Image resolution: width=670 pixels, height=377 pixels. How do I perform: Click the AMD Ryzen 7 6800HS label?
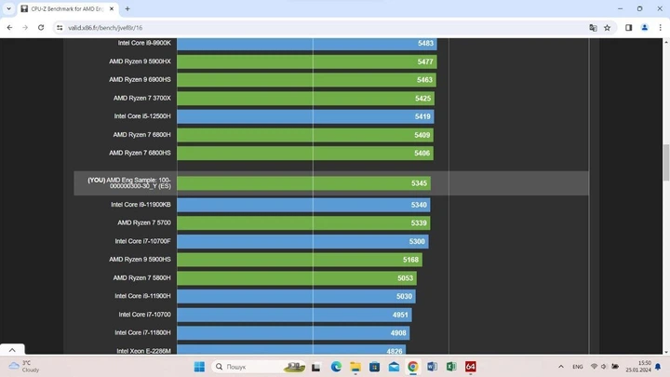pyautogui.click(x=140, y=153)
